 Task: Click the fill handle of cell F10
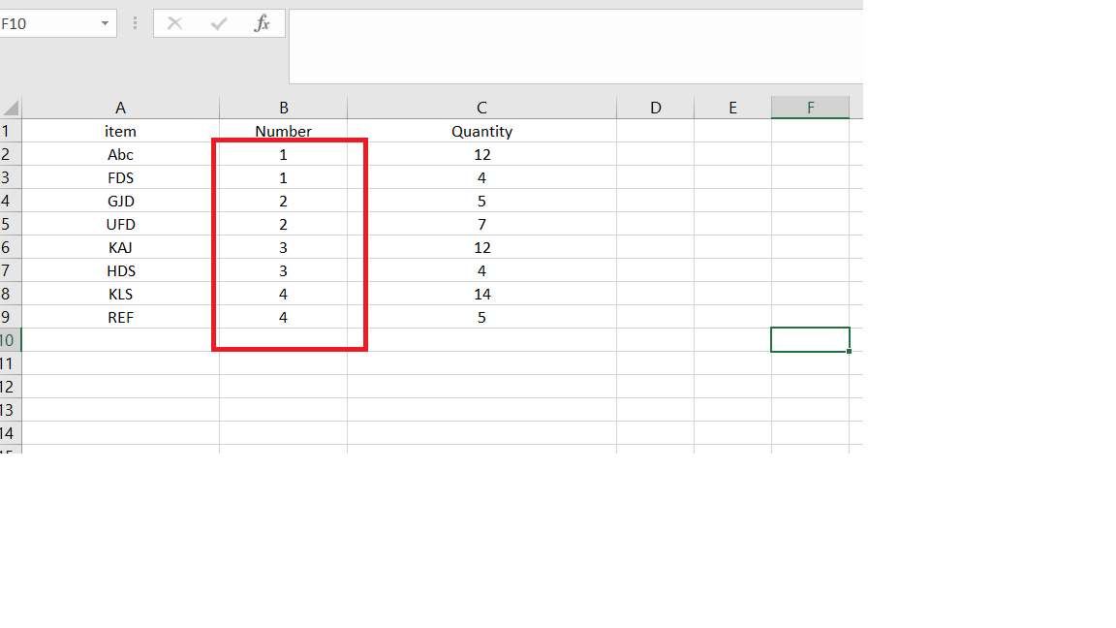pyautogui.click(x=849, y=351)
